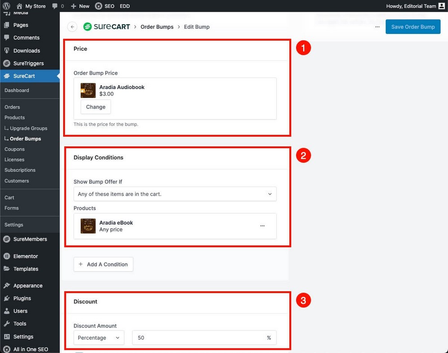
Task: Open All in One SEO from the sidebar
Action: [x=6, y=349]
